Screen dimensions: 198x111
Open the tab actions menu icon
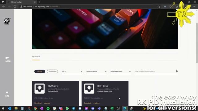(x=3, y=2)
